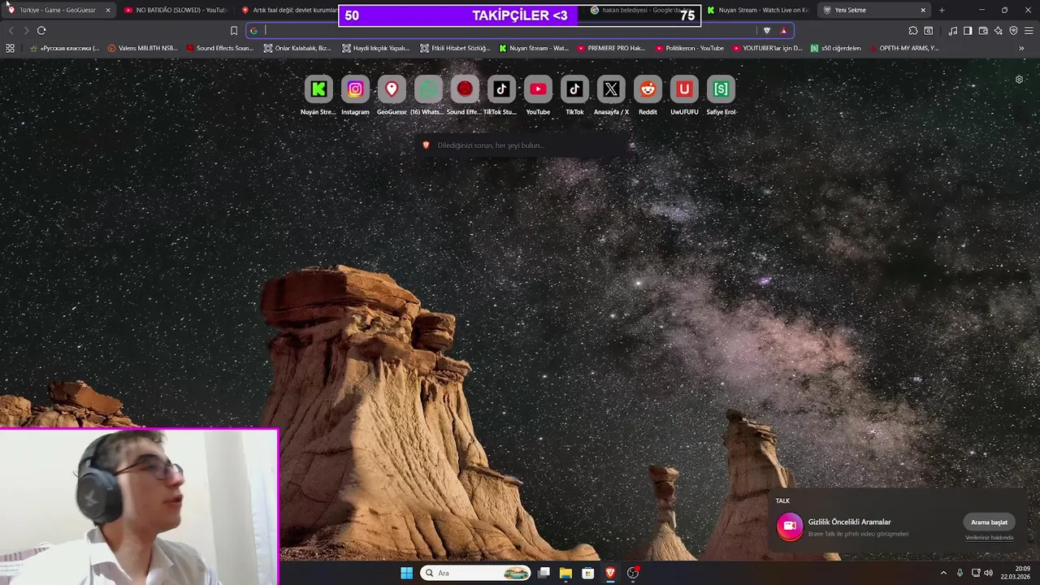
Task: Switch to the Artık faal değil tab
Action: 288,10
